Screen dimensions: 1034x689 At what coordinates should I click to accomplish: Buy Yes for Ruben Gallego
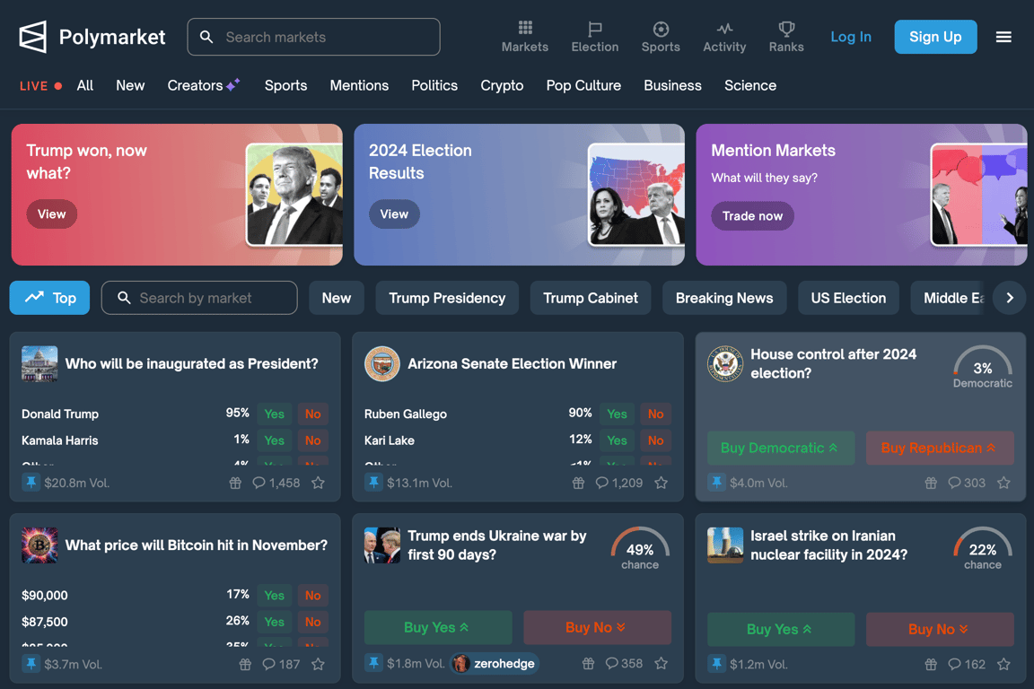coord(618,414)
